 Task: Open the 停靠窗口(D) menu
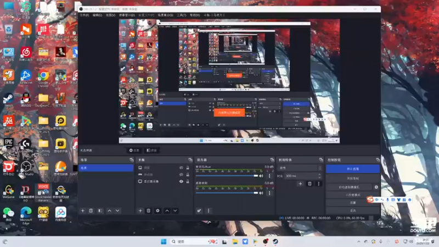pyautogui.click(x=127, y=15)
